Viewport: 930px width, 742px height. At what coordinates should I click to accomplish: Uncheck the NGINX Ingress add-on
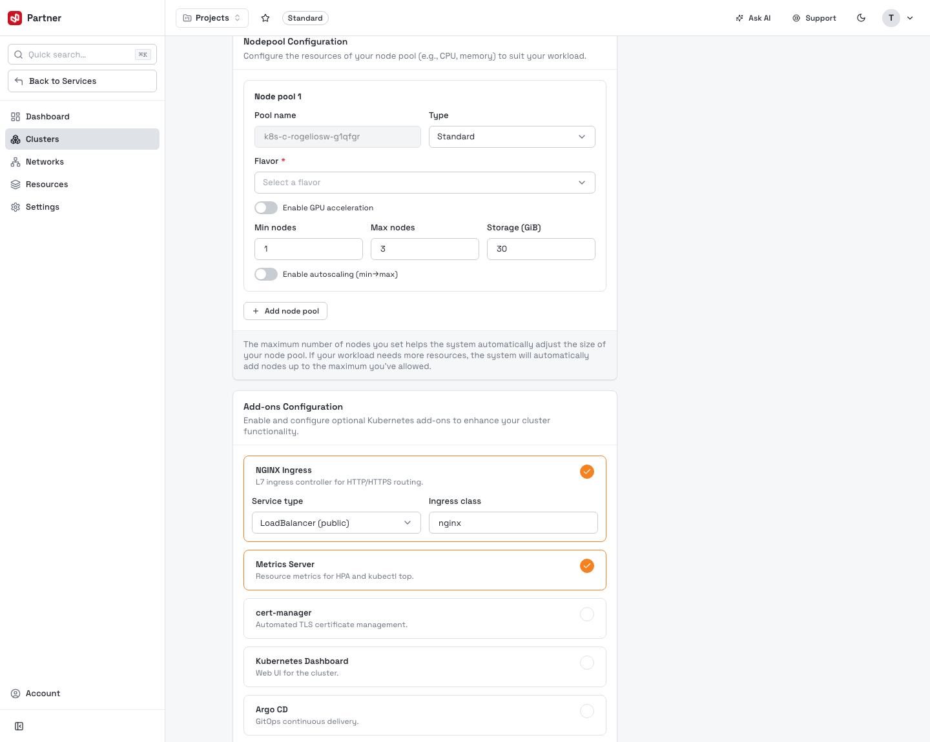point(587,472)
